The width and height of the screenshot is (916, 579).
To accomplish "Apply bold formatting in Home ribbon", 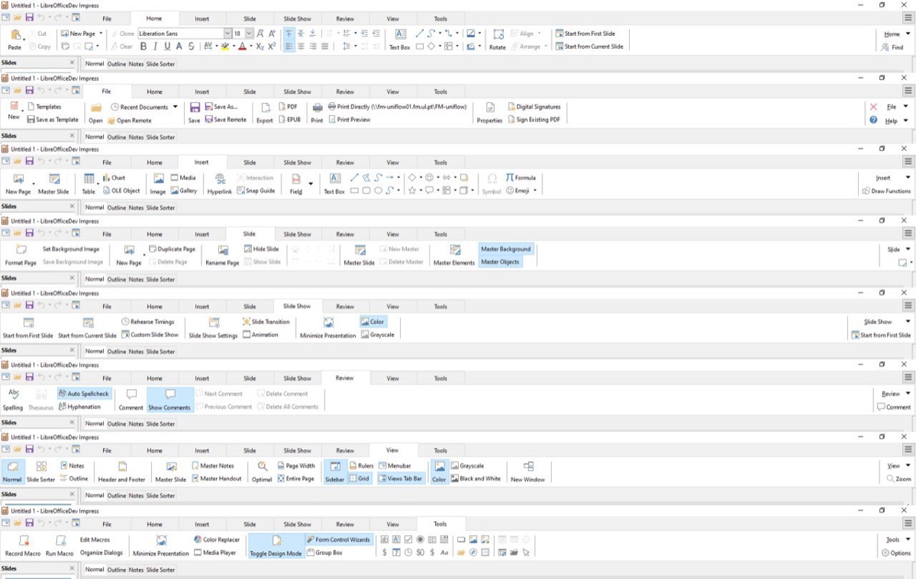I will [143, 47].
